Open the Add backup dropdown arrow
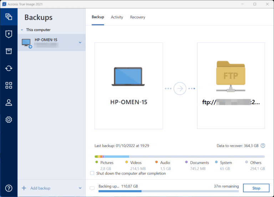274x197 pixels. pos(80,188)
